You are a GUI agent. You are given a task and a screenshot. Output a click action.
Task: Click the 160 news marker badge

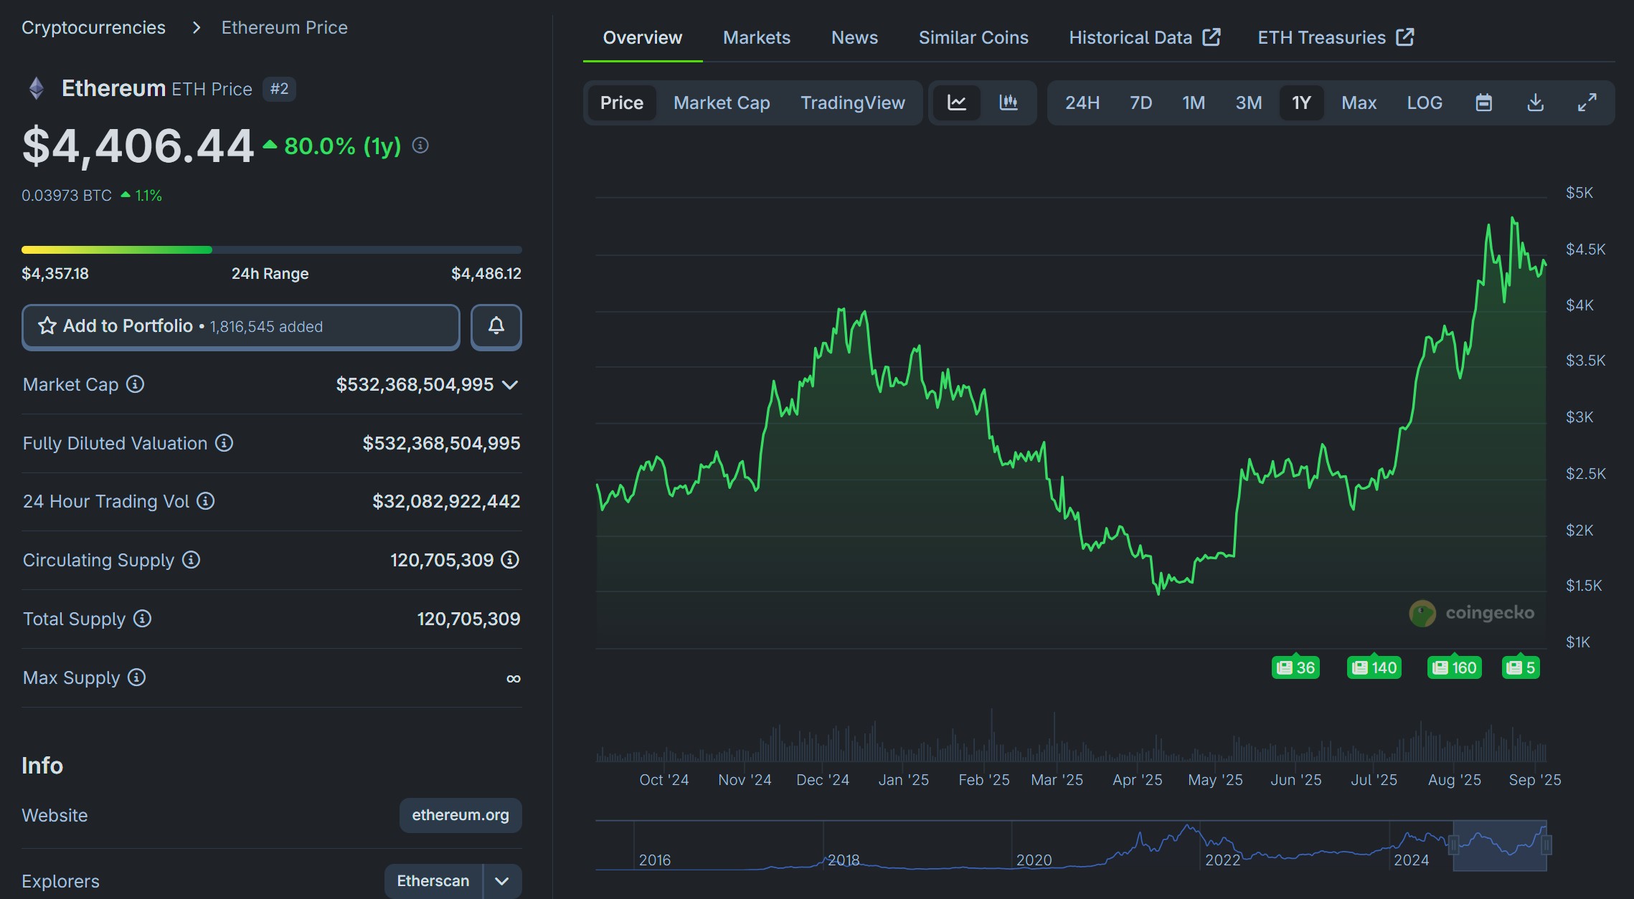pos(1454,667)
